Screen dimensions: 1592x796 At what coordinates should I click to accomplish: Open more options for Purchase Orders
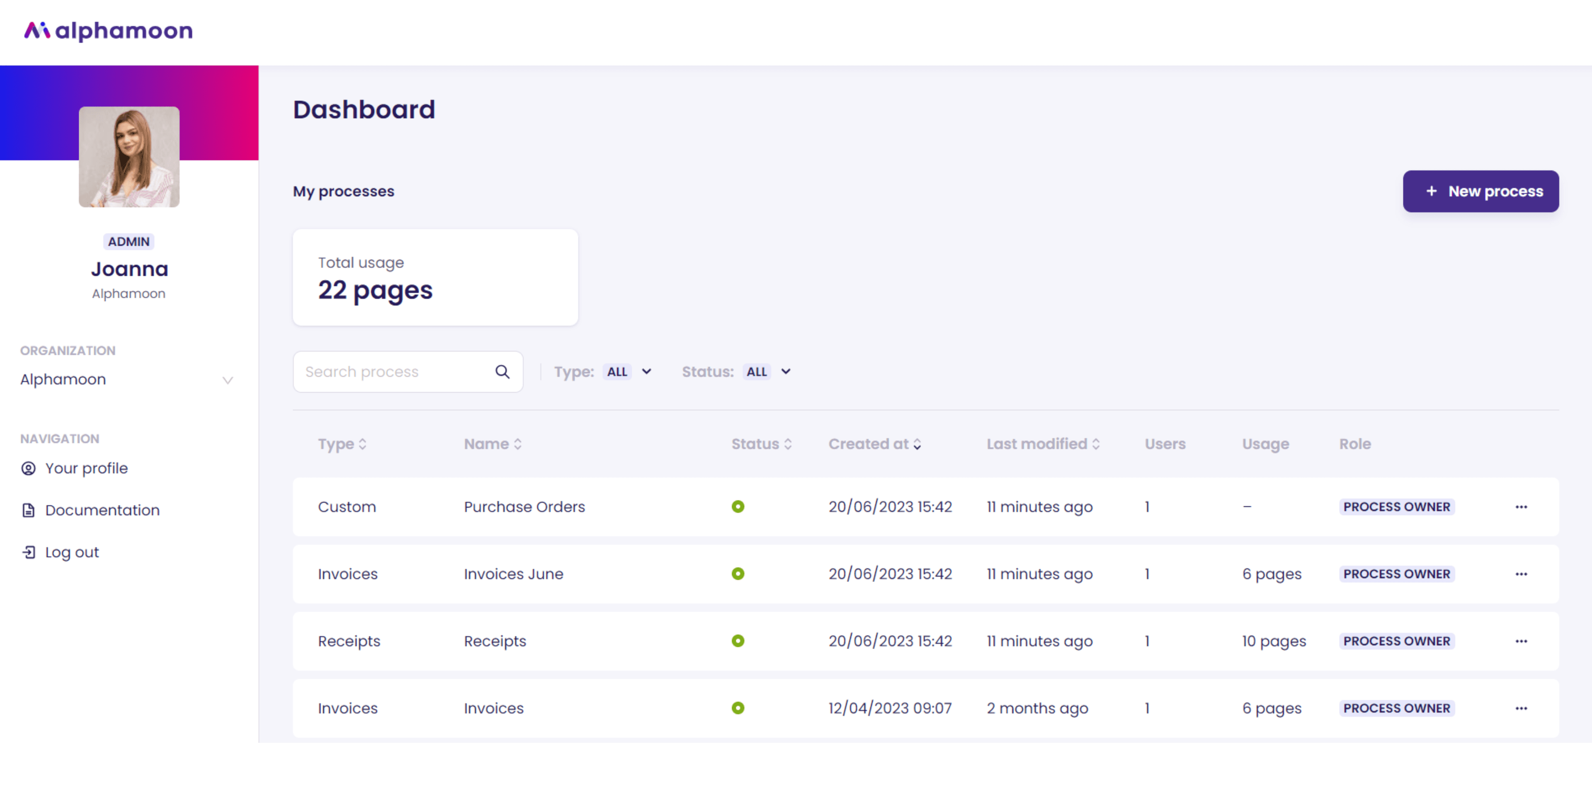pos(1521,507)
